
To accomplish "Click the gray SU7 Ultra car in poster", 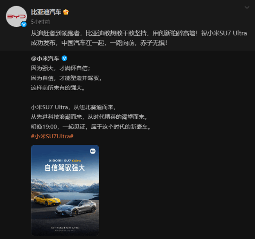I will point(76,208).
